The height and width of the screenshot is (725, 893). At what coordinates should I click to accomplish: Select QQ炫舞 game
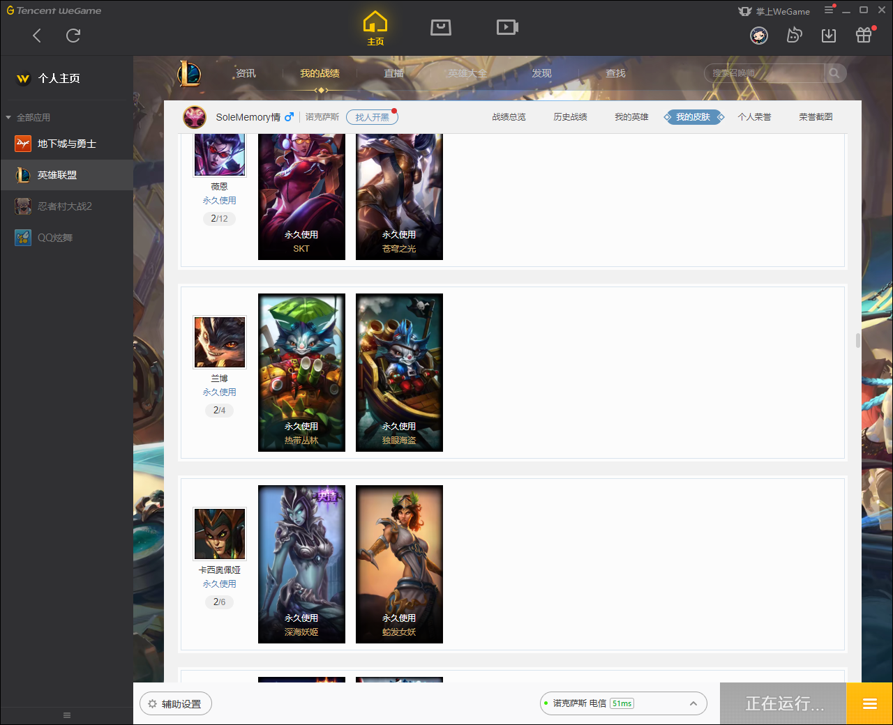[66, 238]
